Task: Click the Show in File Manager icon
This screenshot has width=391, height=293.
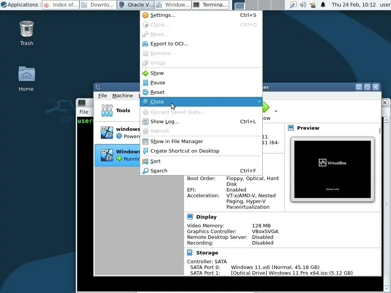Action: click(x=145, y=142)
